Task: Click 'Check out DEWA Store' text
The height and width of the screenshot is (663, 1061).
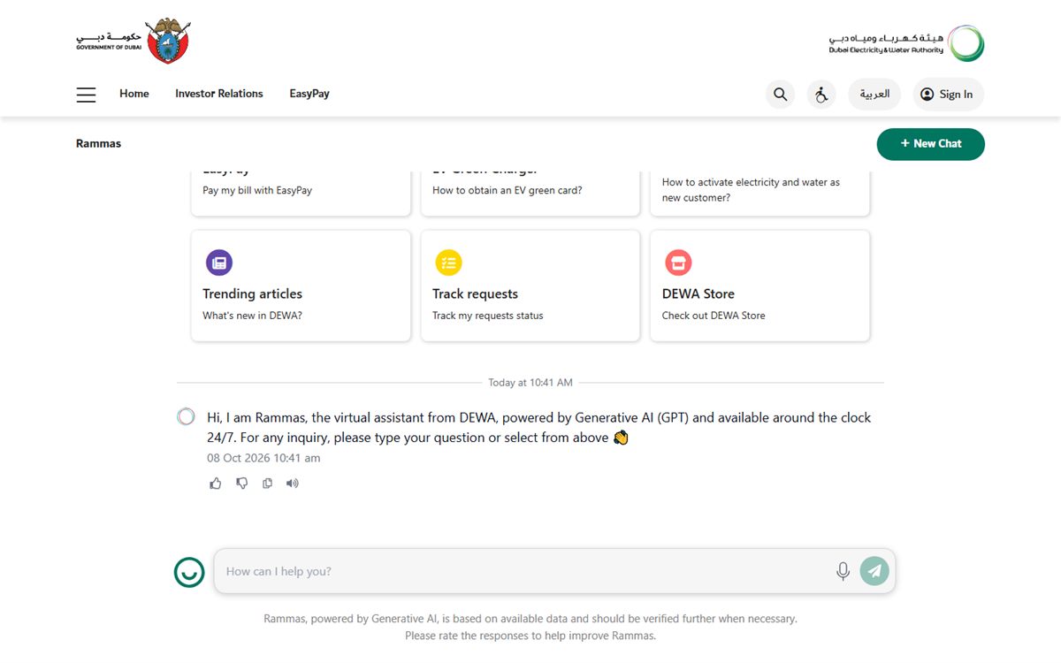Action: [714, 316]
